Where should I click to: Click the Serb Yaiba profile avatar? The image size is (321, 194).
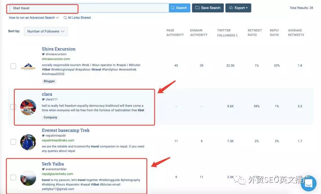click(x=28, y=178)
